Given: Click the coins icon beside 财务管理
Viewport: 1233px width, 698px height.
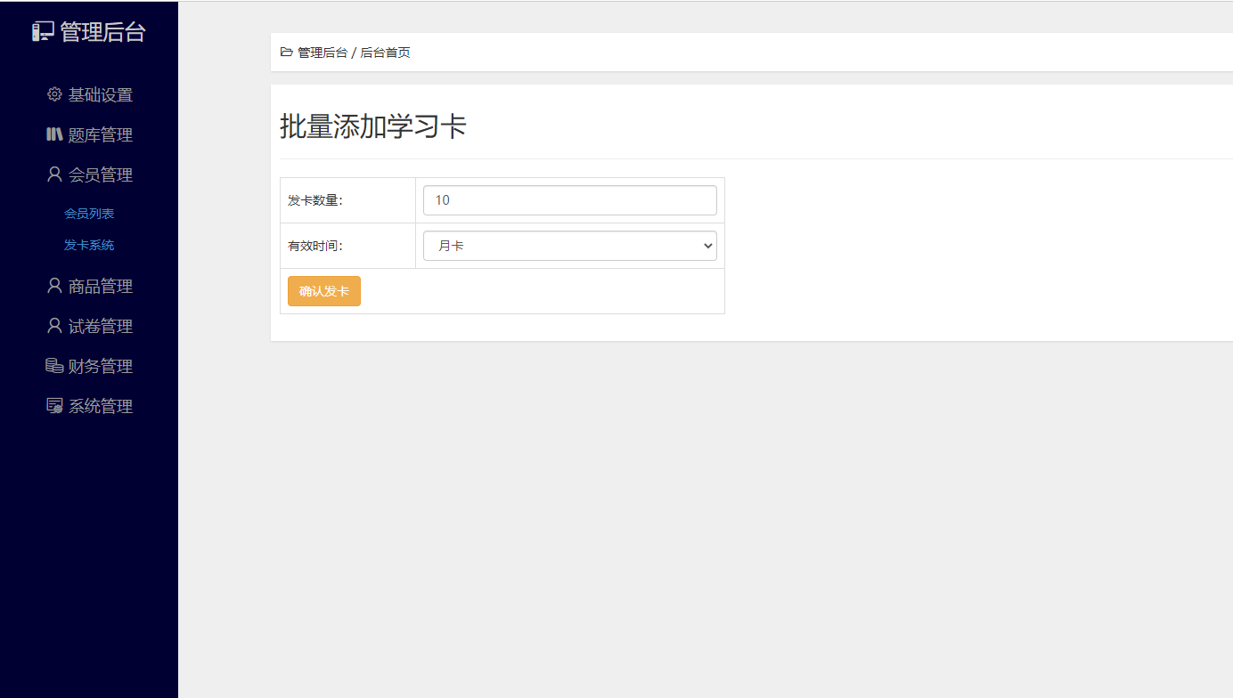Looking at the screenshot, I should [54, 366].
